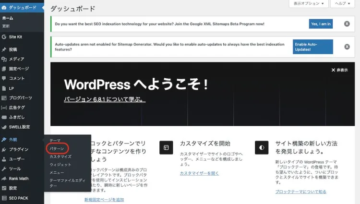Screen dimensions: 360x204
Task: Click the balloon icon beside ふきだし
Action: point(4,117)
